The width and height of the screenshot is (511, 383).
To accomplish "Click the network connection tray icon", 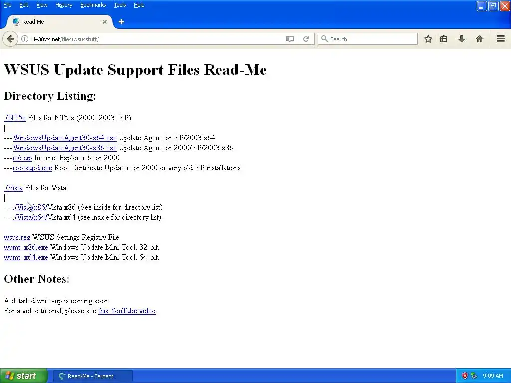I will (x=474, y=376).
